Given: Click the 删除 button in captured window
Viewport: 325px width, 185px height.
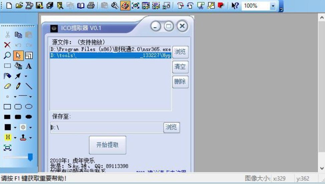Looking at the screenshot, I should [180, 82].
